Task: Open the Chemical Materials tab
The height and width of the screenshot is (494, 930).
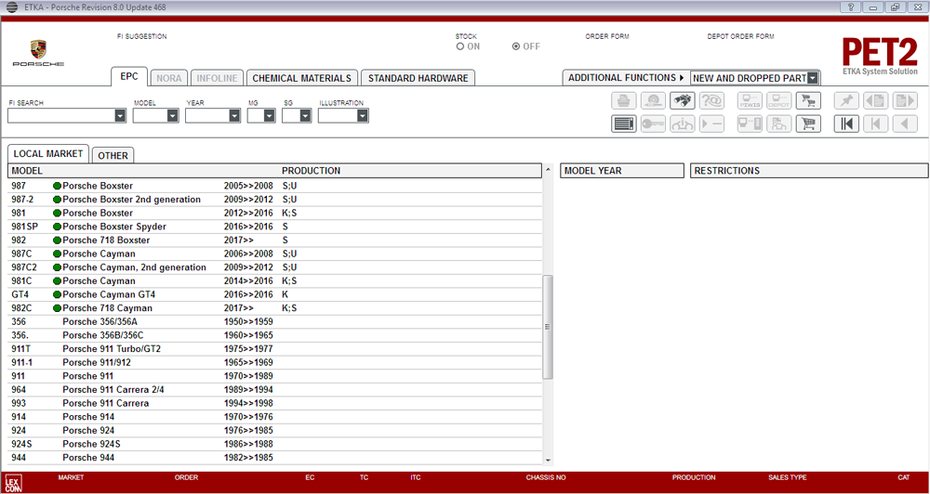Action: click(x=302, y=78)
